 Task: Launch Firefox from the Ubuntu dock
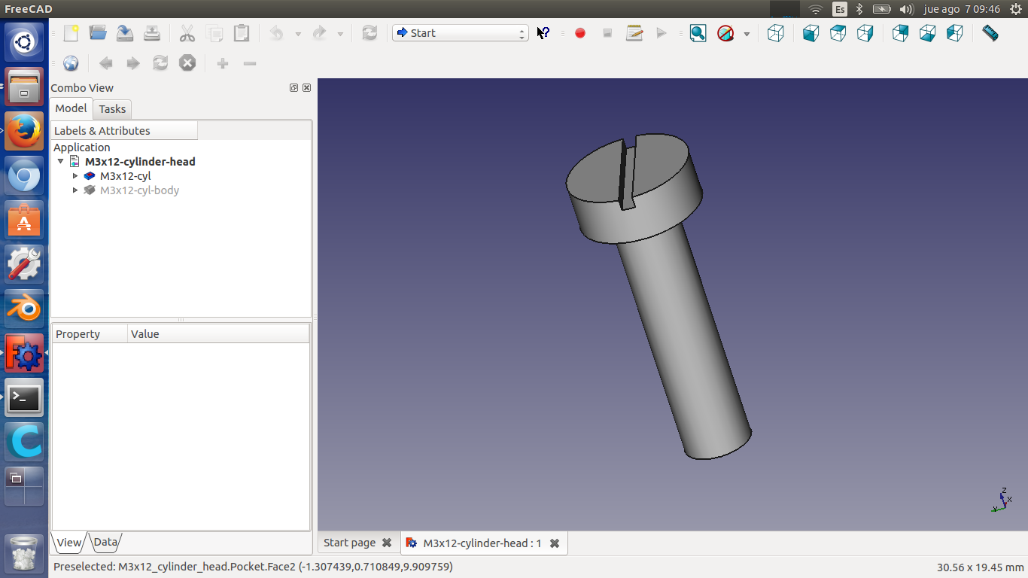pyautogui.click(x=24, y=132)
